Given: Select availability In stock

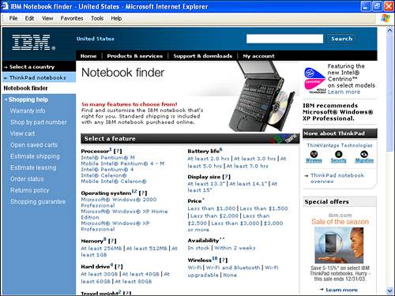Looking at the screenshot, I should (198, 248).
